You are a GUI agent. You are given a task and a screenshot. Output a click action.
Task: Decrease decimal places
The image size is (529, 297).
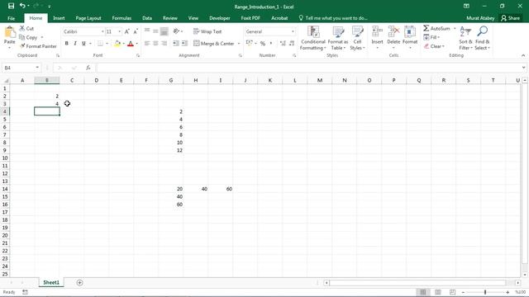292,44
